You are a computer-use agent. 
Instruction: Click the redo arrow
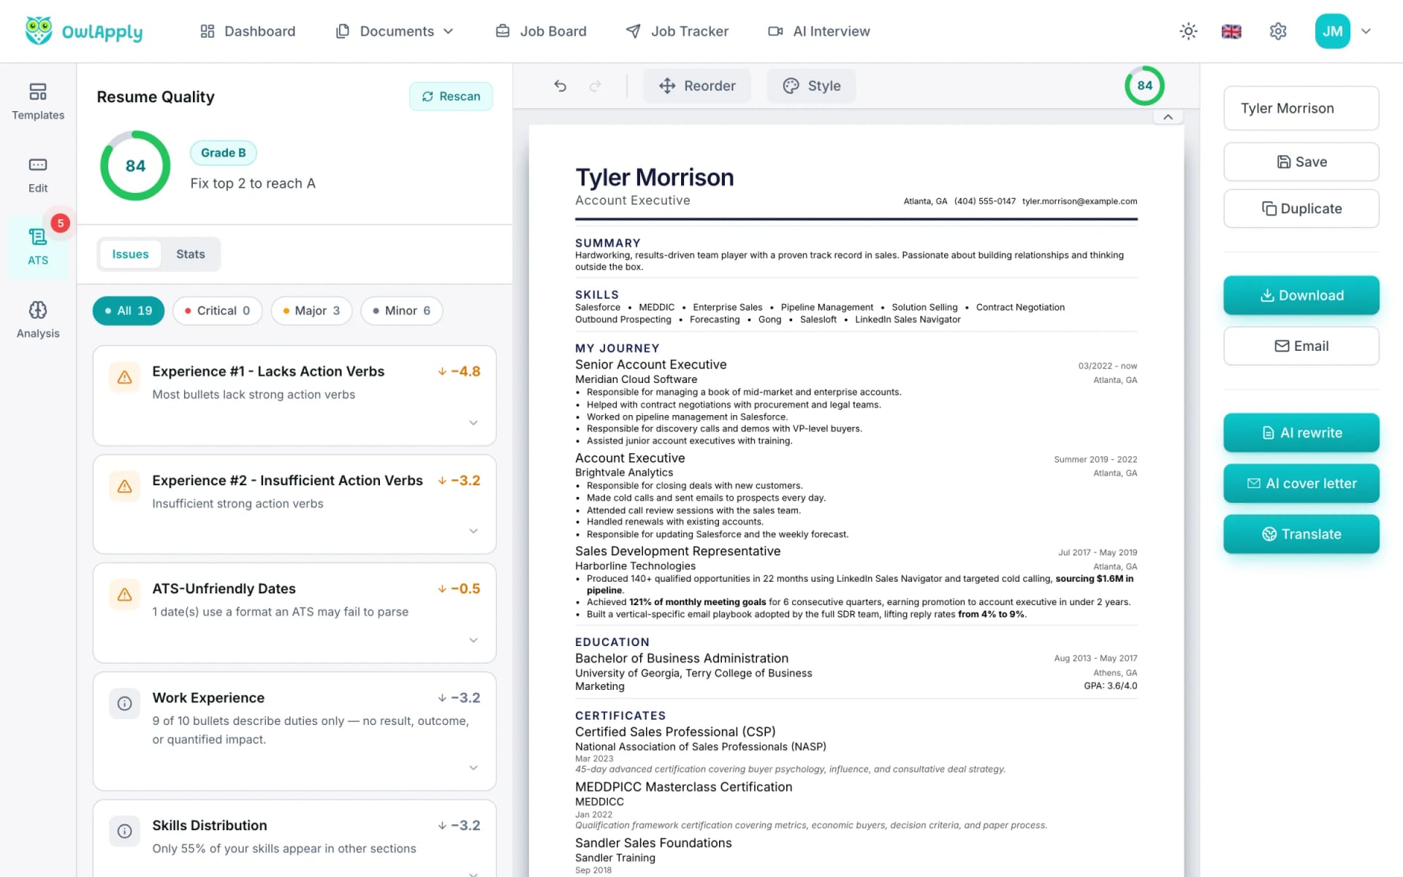click(x=596, y=86)
